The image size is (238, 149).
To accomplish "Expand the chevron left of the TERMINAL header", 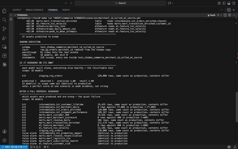I will click(x=11, y=15).
